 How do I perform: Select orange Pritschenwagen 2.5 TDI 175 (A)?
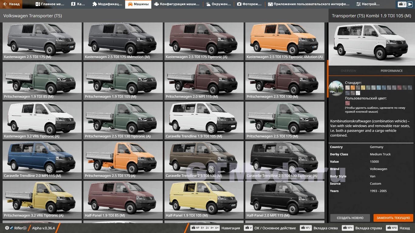point(123,160)
